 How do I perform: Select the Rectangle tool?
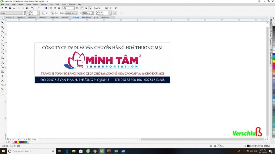point(2,45)
